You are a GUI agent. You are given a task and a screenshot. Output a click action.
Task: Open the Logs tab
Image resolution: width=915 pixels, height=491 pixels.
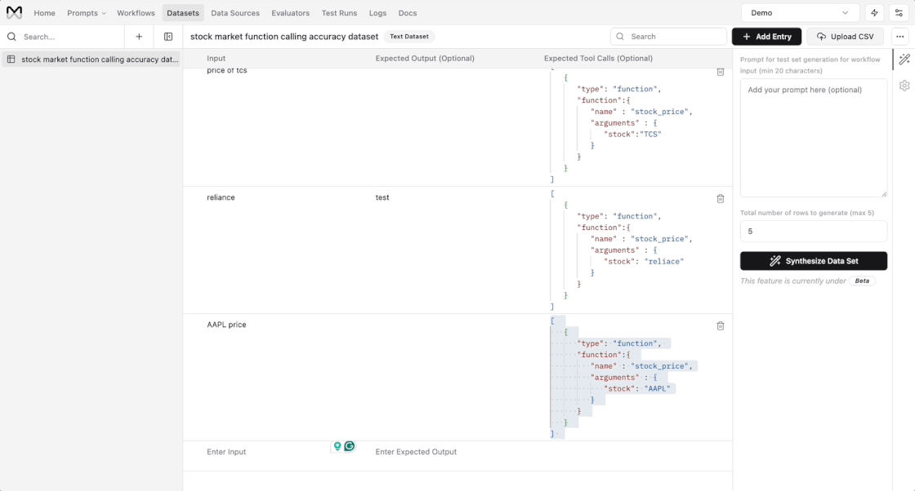[377, 13]
